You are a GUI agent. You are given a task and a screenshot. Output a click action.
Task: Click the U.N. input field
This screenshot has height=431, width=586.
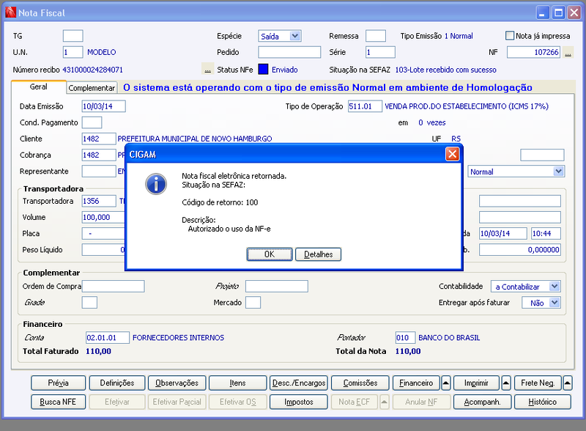pyautogui.click(x=73, y=52)
